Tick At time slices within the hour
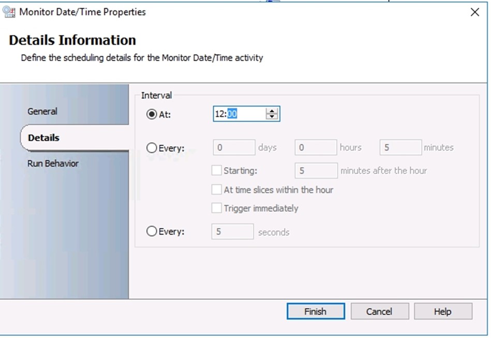 216,189
